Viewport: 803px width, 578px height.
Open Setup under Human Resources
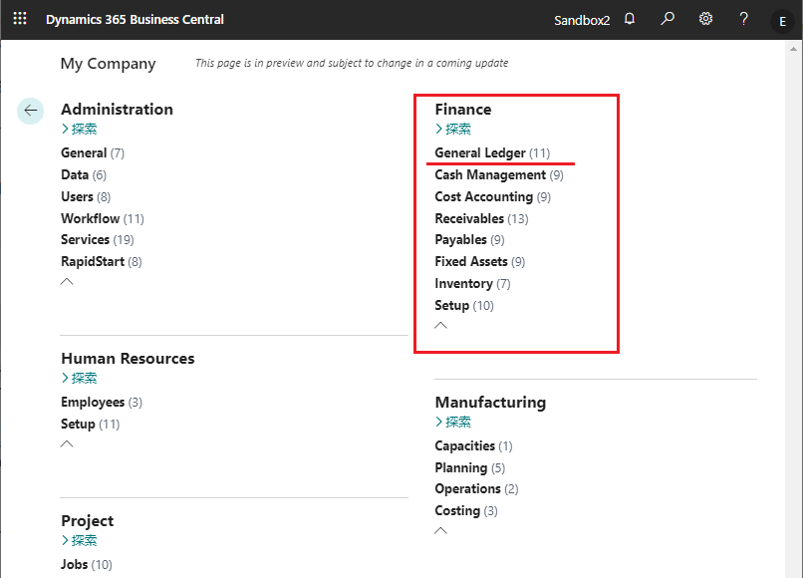pyautogui.click(x=90, y=425)
